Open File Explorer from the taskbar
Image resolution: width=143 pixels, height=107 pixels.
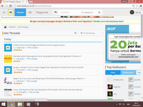point(20,104)
